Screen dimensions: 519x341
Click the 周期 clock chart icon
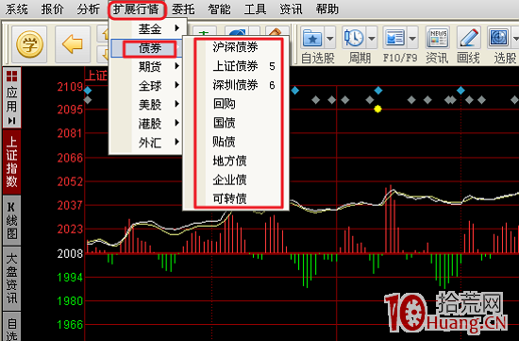tap(354, 39)
